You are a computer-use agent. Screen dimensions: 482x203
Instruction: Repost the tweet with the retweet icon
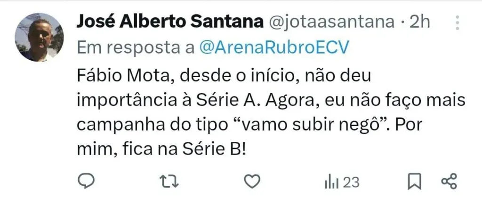click(x=169, y=181)
